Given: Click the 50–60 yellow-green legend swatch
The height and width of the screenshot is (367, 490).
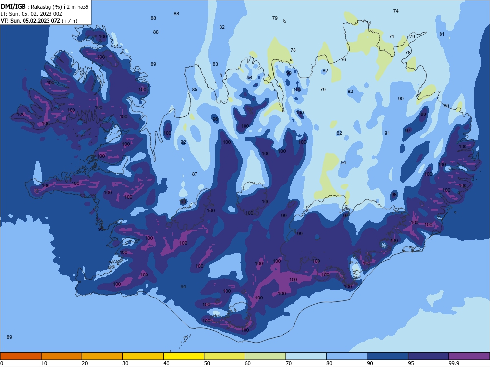Looking at the screenshot, I should (x=224, y=356).
